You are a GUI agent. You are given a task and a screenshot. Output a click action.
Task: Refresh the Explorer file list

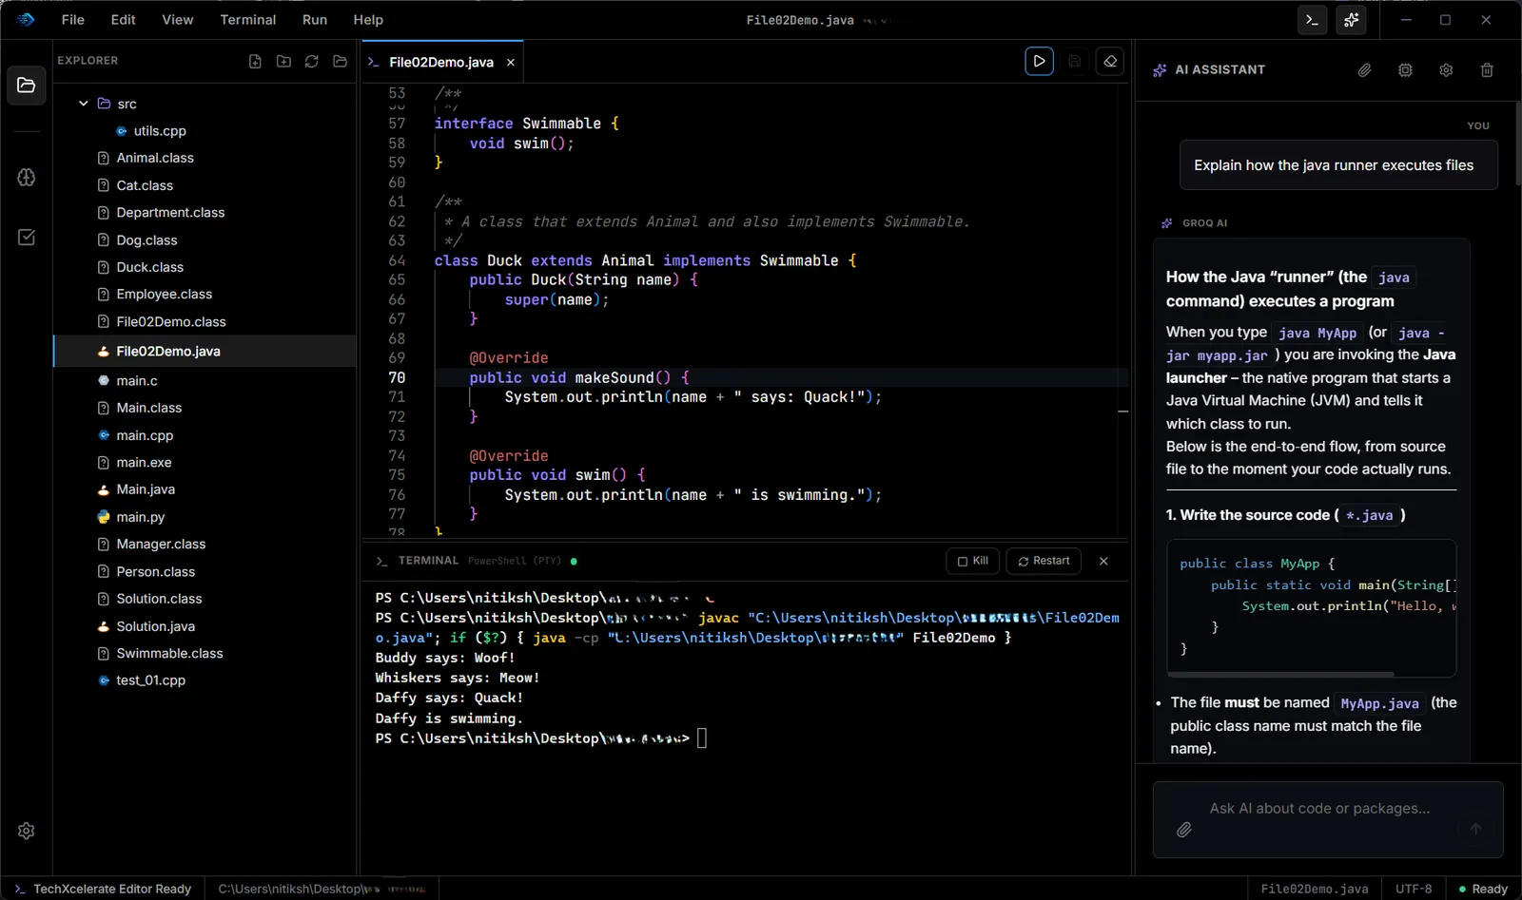click(311, 61)
